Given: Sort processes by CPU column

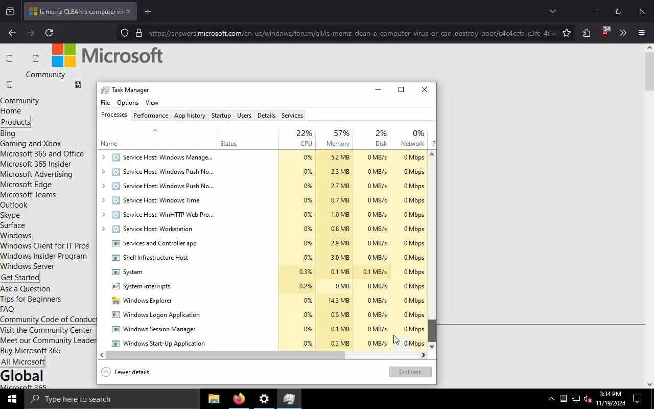Looking at the screenshot, I should pyautogui.click(x=297, y=138).
